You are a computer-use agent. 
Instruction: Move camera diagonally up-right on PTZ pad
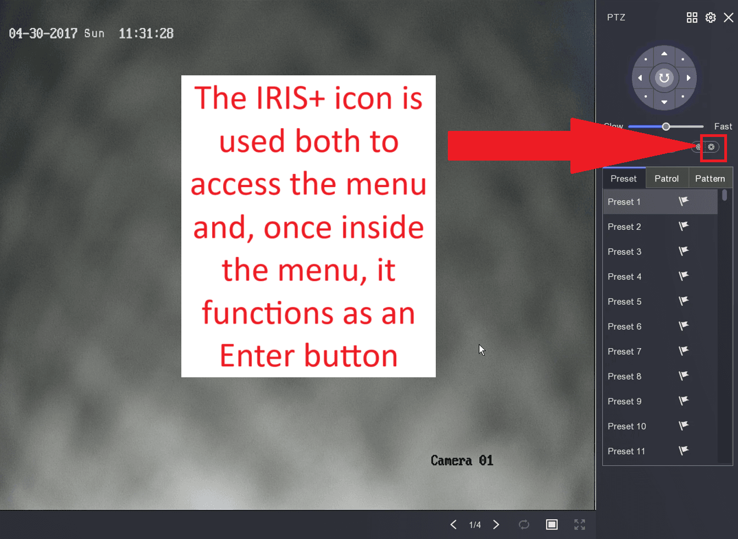(x=682, y=59)
